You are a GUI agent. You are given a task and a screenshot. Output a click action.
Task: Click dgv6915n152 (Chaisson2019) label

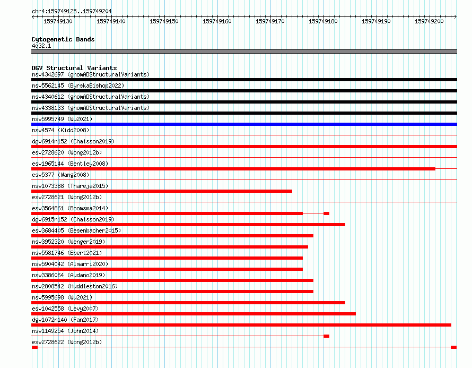click(x=73, y=219)
